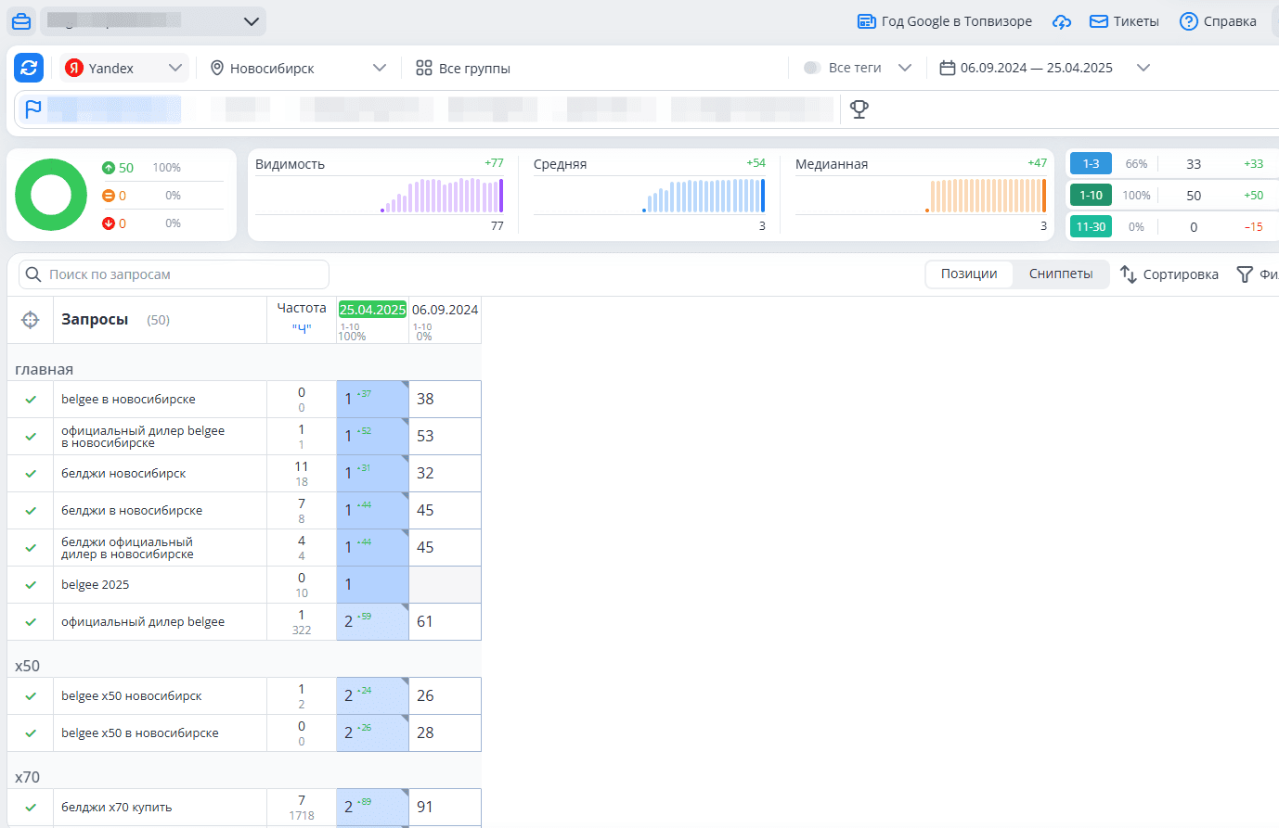Click frequency 322 for официальный дилер belgee

(x=302, y=631)
